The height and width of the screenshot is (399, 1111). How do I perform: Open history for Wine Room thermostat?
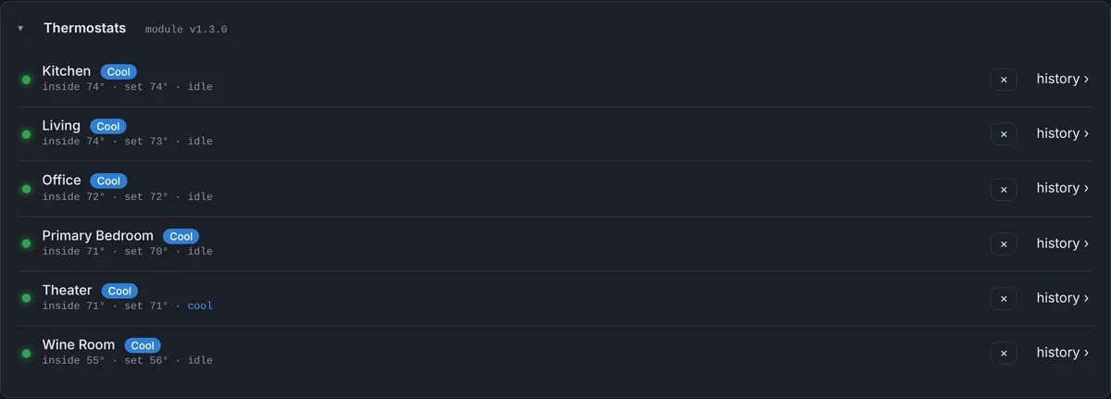(x=1063, y=353)
